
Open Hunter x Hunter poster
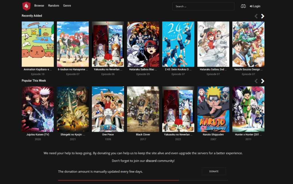coord(248,109)
